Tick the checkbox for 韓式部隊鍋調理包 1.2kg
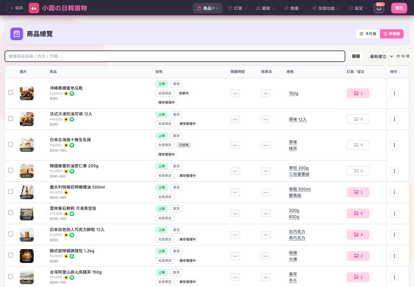 [11, 255]
